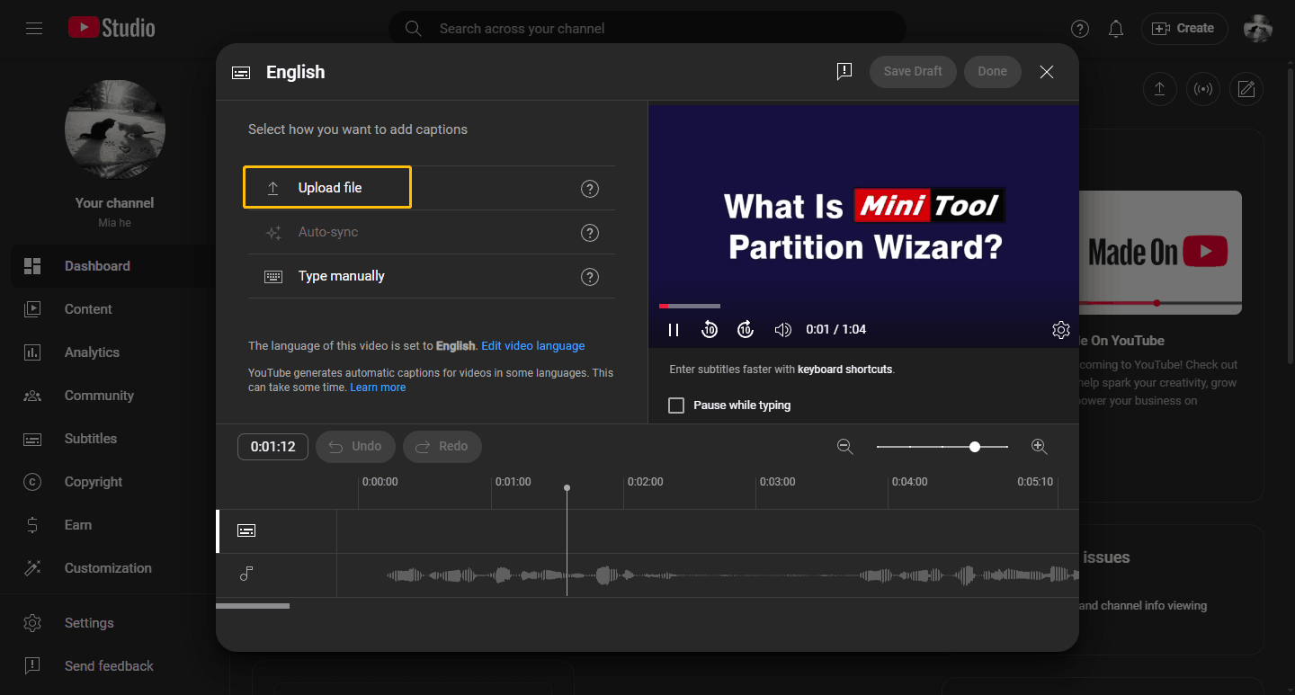Click the Undo button
1295x695 pixels.
(355, 447)
